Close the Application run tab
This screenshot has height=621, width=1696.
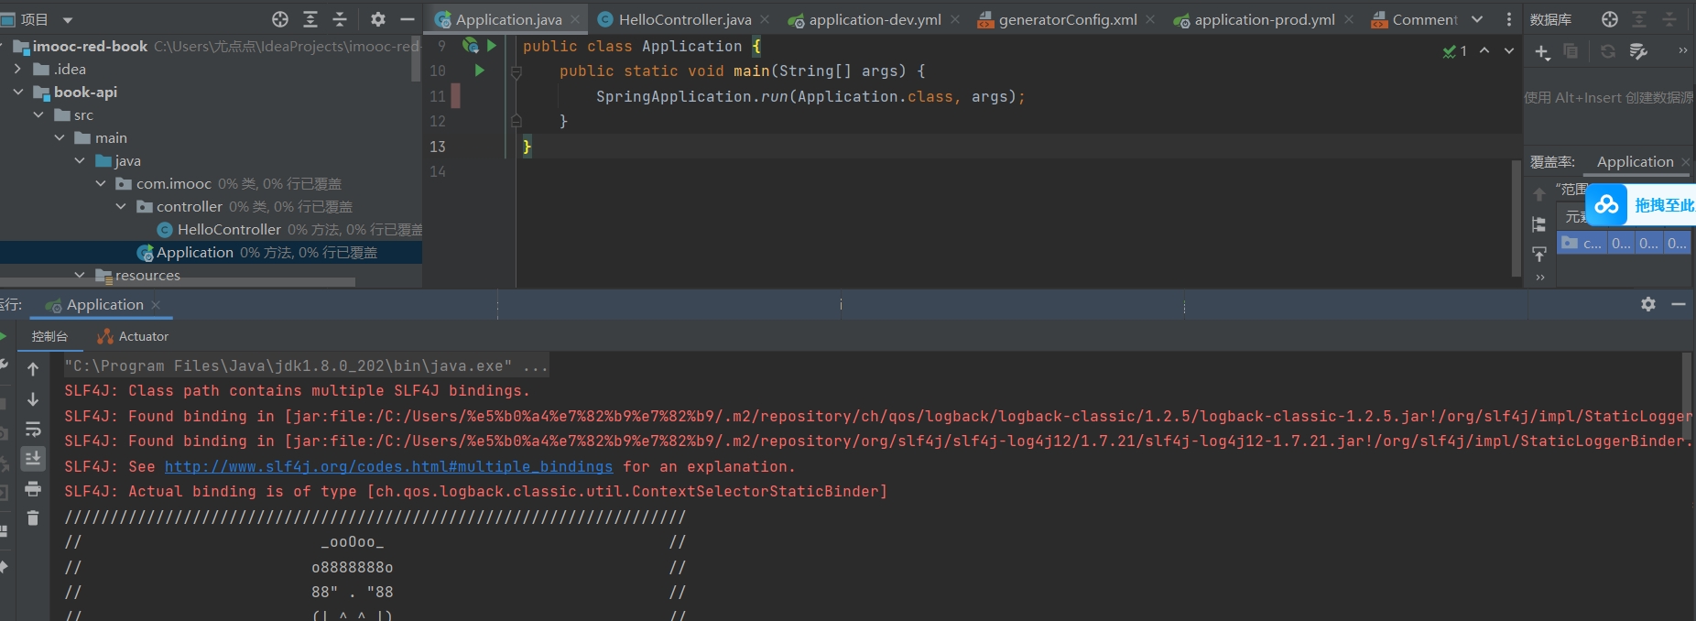point(156,305)
